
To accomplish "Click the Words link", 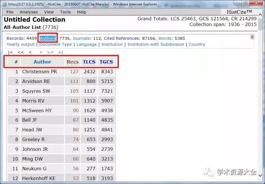I will tap(166, 39).
